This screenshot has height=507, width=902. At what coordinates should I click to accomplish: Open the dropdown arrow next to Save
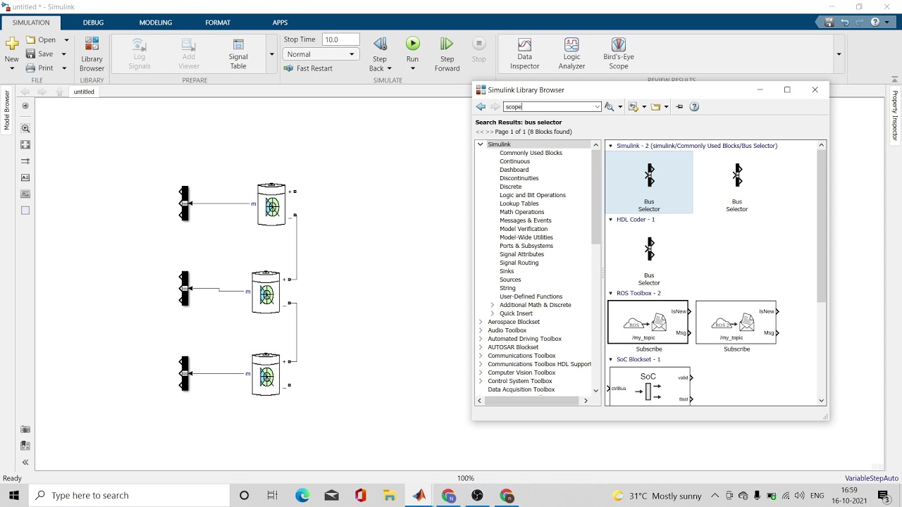tap(63, 54)
